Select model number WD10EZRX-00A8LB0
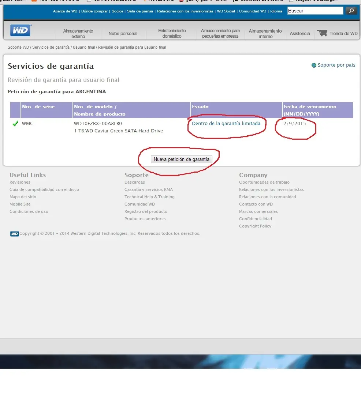361x395 pixels. click(x=98, y=124)
